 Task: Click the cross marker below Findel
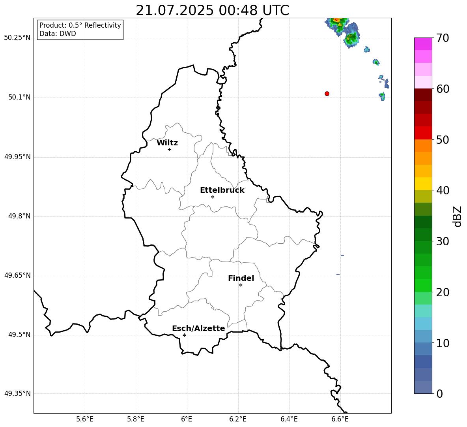tap(241, 285)
